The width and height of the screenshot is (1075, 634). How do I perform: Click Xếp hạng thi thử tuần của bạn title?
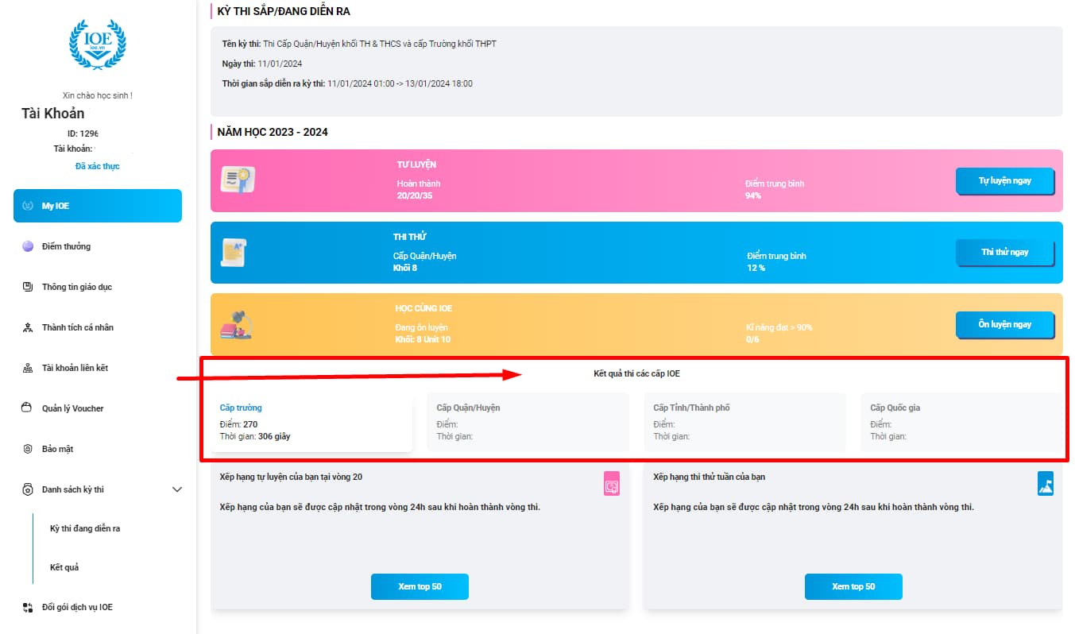[709, 477]
